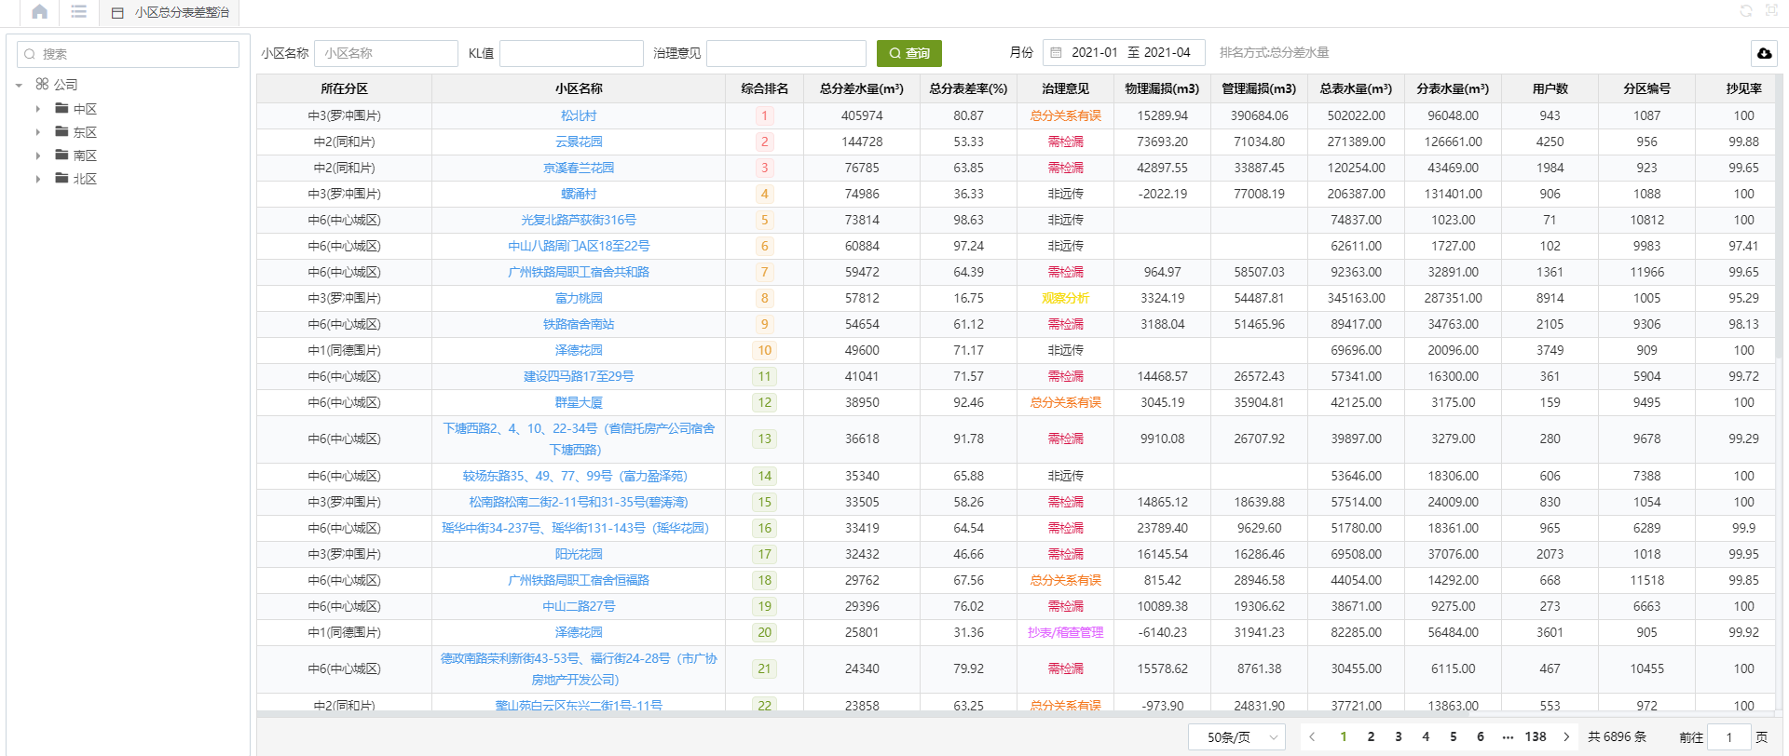Click the 小区名称 input field
The image size is (1789, 756).
[x=386, y=53]
